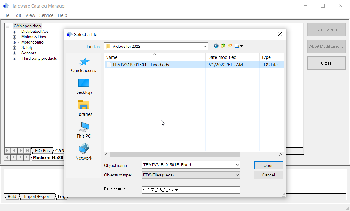
Task: Click the file list scroll right arrow
Action: [280, 155]
